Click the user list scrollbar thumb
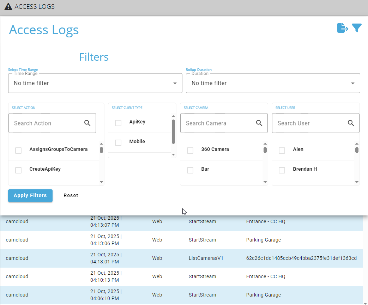This screenshot has width=368, height=305. click(357, 150)
